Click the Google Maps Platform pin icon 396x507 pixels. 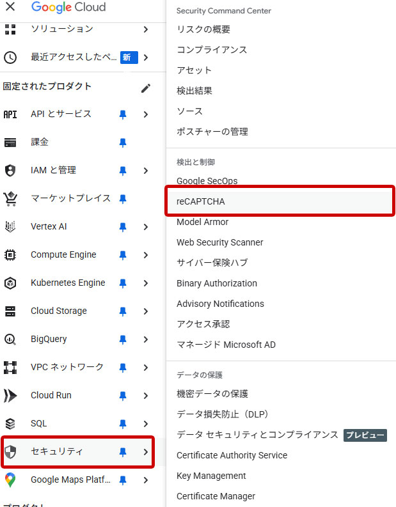click(10, 480)
